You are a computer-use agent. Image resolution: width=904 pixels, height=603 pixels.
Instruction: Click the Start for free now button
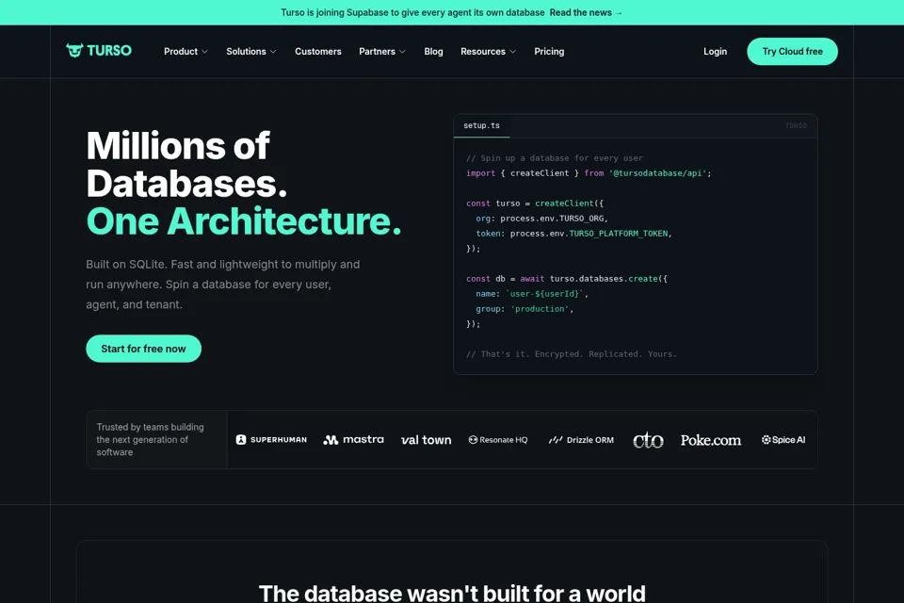point(143,349)
